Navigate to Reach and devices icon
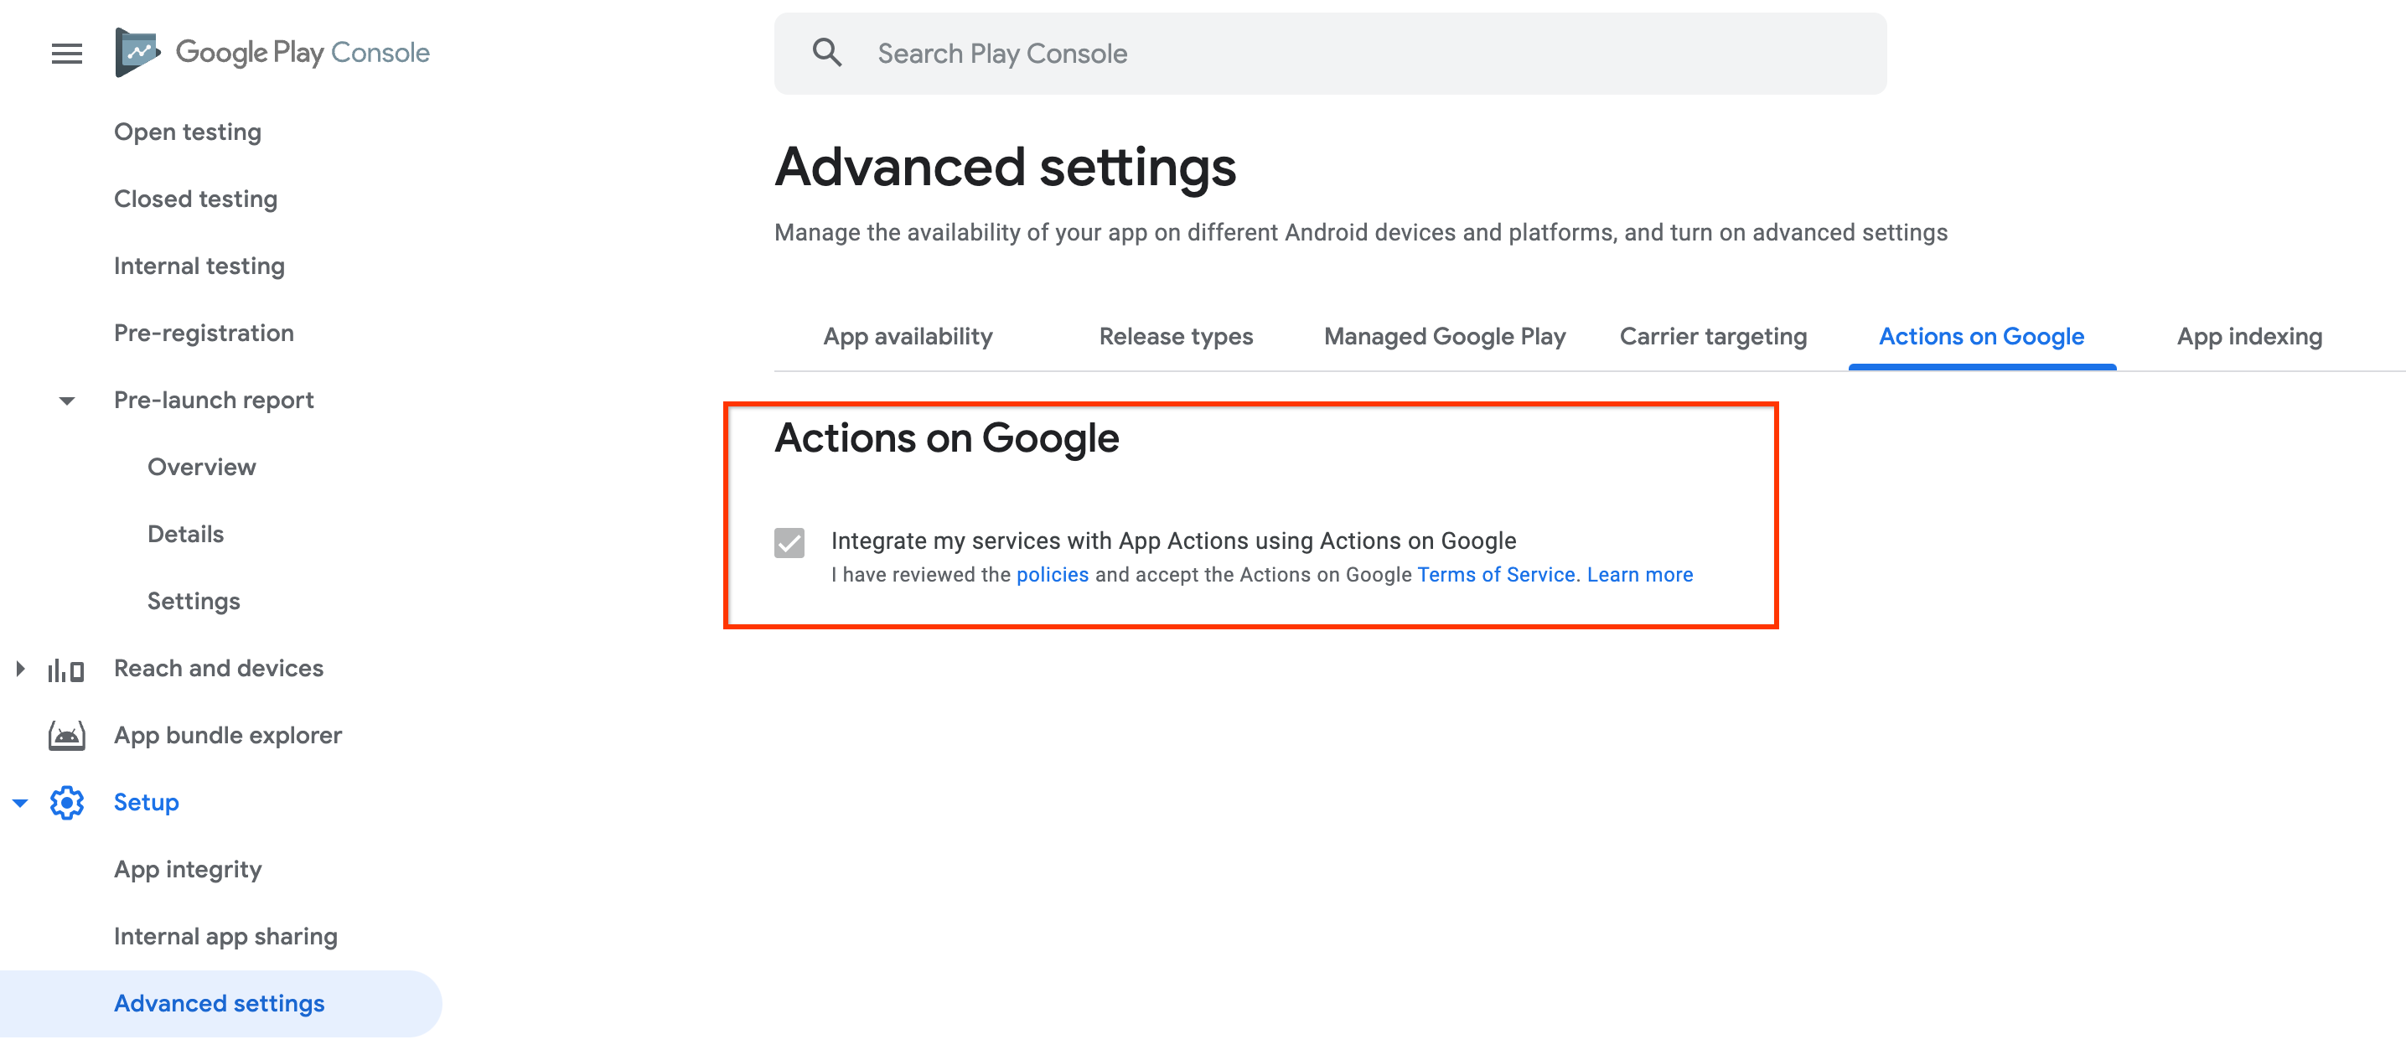 66,668
